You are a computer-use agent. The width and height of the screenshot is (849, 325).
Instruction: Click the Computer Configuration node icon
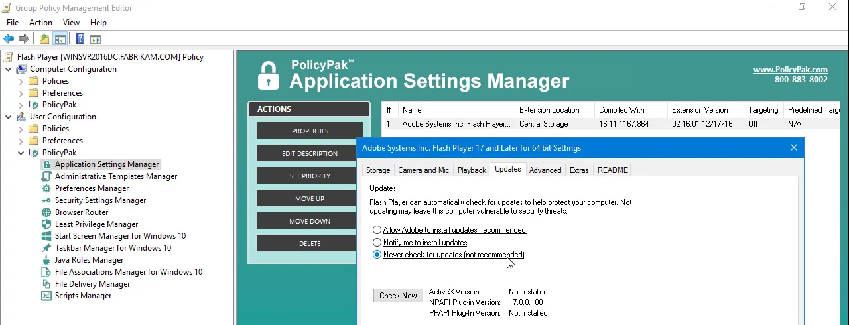pos(21,69)
